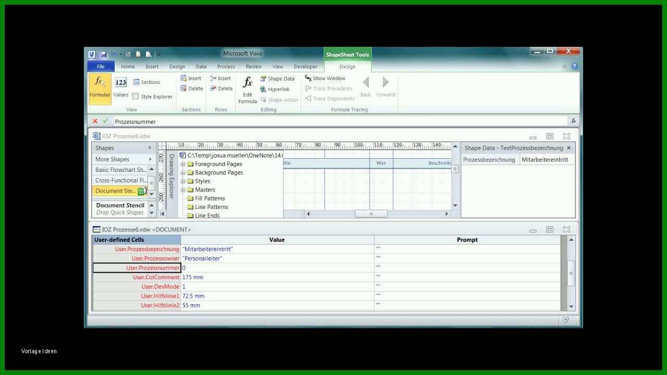Expand the Styles folder

[x=183, y=181]
